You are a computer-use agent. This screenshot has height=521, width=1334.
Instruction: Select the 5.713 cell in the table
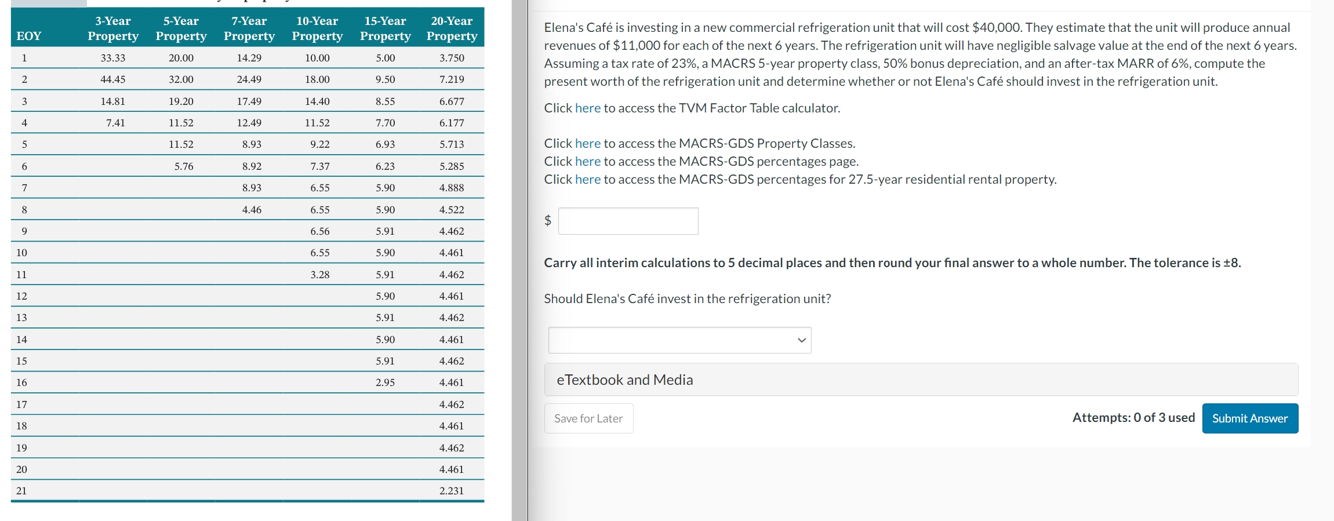pos(452,144)
